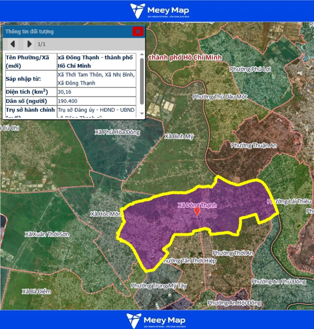
Task: Go to the previous object in the info popup
Action: 12,44
